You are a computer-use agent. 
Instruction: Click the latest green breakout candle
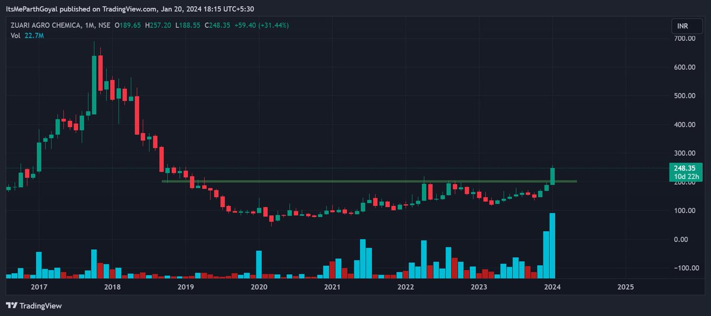click(552, 176)
